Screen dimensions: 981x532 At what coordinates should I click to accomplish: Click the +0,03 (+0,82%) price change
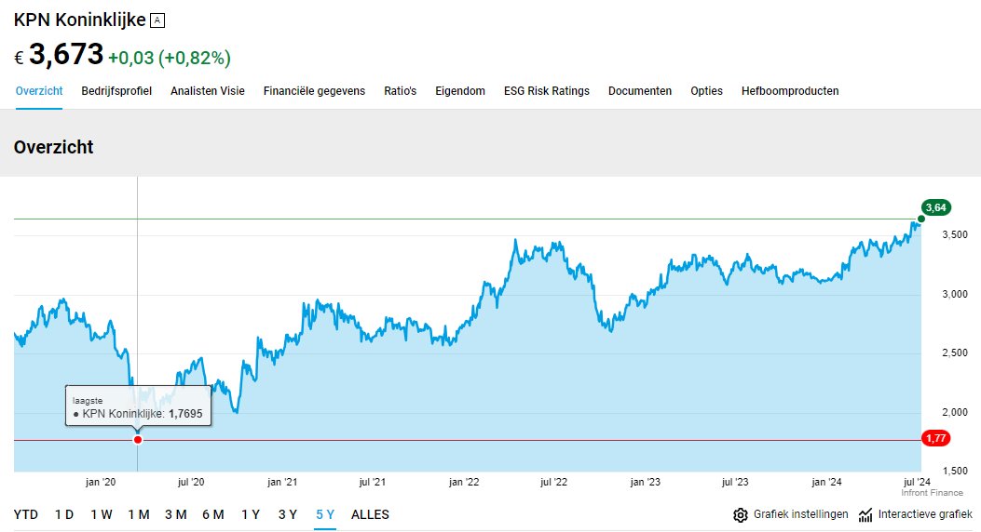170,58
